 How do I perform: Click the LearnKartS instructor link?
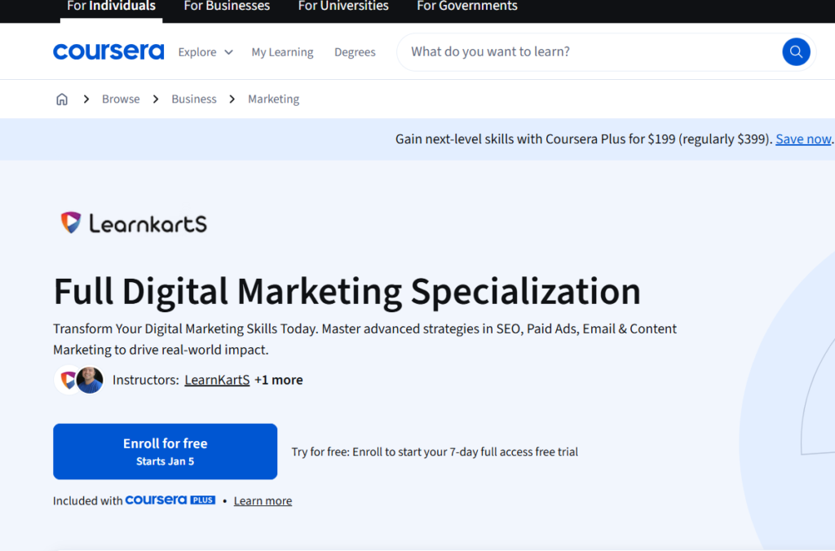click(216, 380)
